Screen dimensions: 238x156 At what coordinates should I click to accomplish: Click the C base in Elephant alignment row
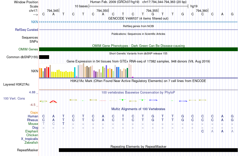(202, 131)
